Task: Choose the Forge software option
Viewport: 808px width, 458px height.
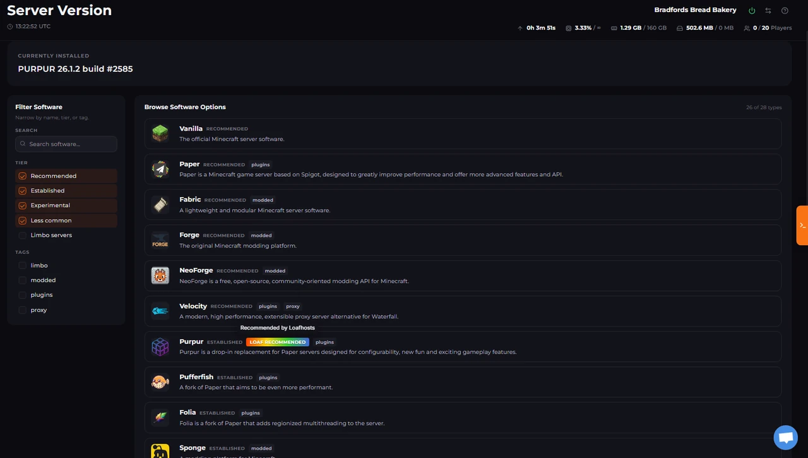Action: coord(463,240)
